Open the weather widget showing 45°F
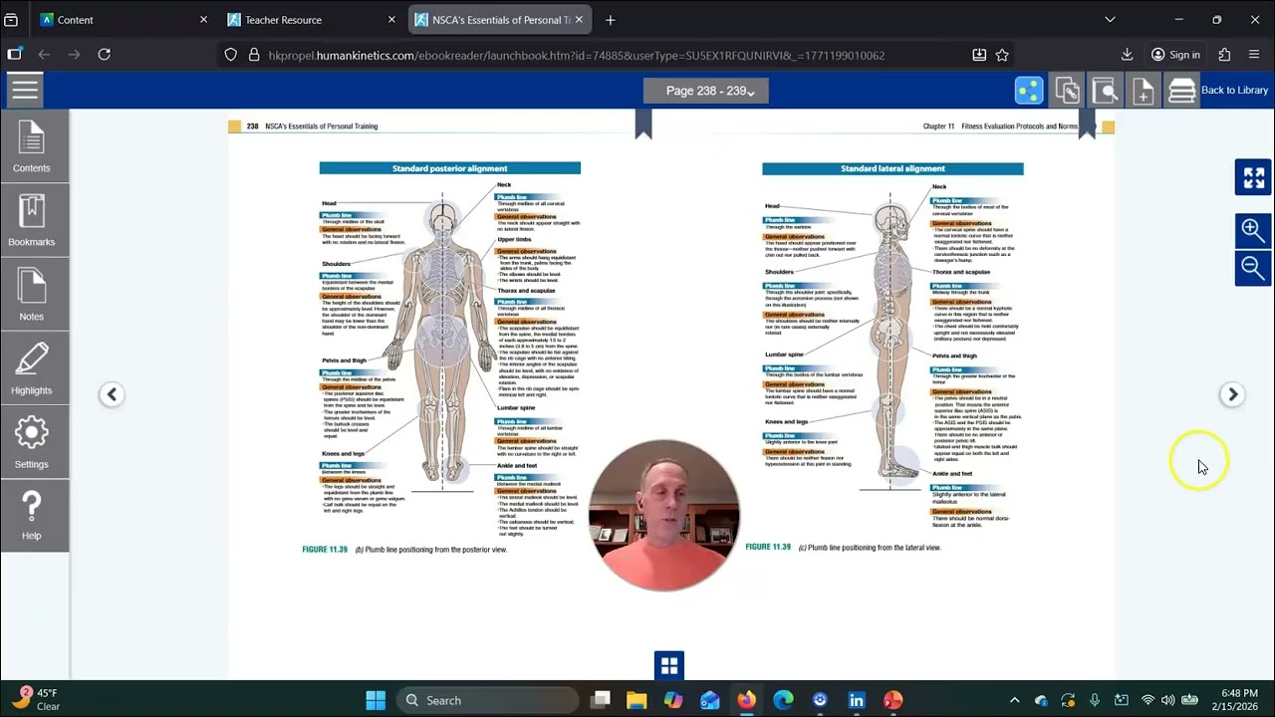 click(36, 699)
